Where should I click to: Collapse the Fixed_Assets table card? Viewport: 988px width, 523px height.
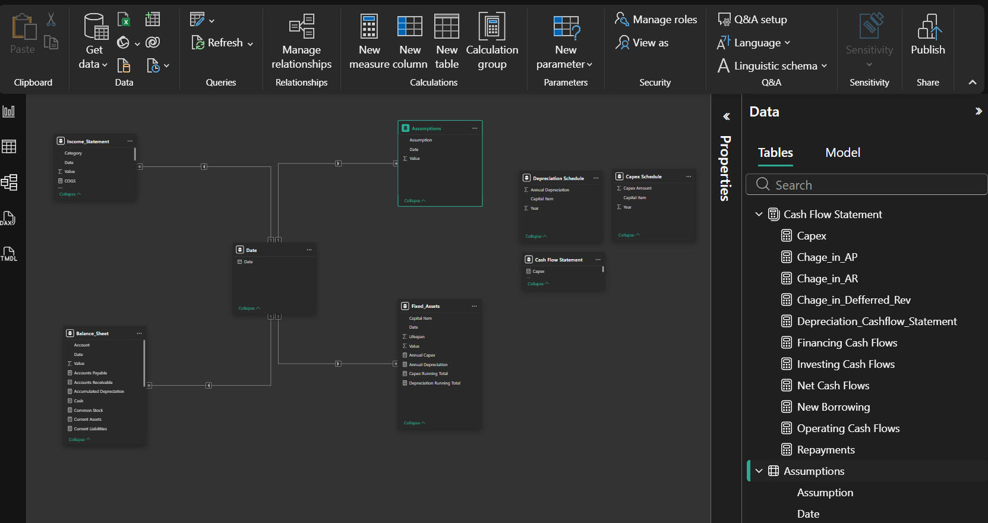pos(414,423)
